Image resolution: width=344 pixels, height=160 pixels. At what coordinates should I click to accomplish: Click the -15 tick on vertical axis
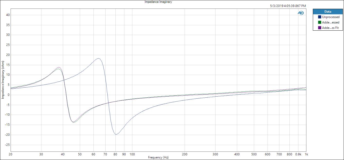[x=7, y=125]
